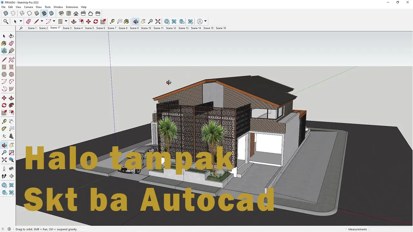This screenshot has height=232, width=413.
Task: Select Walk footprints tool
Action: (4, 176)
